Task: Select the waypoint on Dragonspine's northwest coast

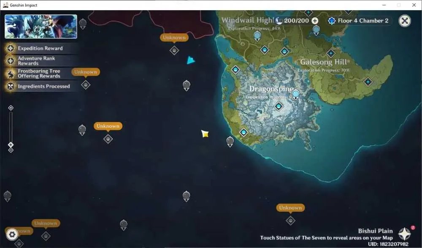Action: (x=235, y=70)
